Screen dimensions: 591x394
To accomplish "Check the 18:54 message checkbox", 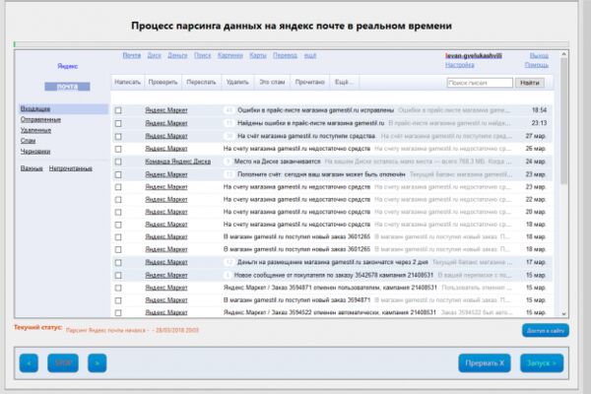I will click(118, 110).
